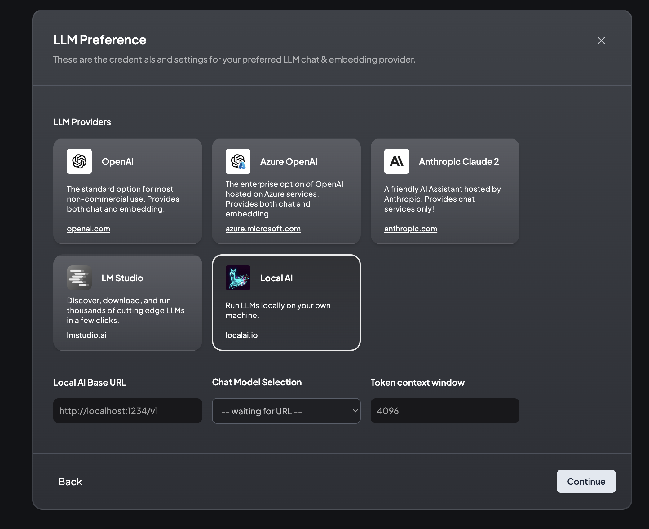Click the Local AI llama icon
Viewport: 649px width, 529px height.
[238, 278]
